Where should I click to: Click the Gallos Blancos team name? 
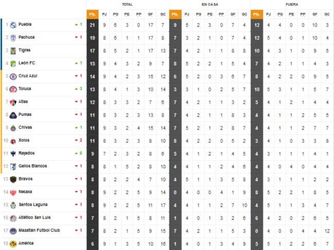pyautogui.click(x=32, y=166)
